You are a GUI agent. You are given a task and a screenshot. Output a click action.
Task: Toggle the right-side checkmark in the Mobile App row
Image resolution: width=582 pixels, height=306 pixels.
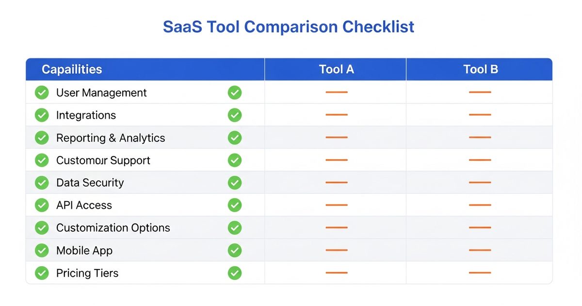[x=235, y=251]
